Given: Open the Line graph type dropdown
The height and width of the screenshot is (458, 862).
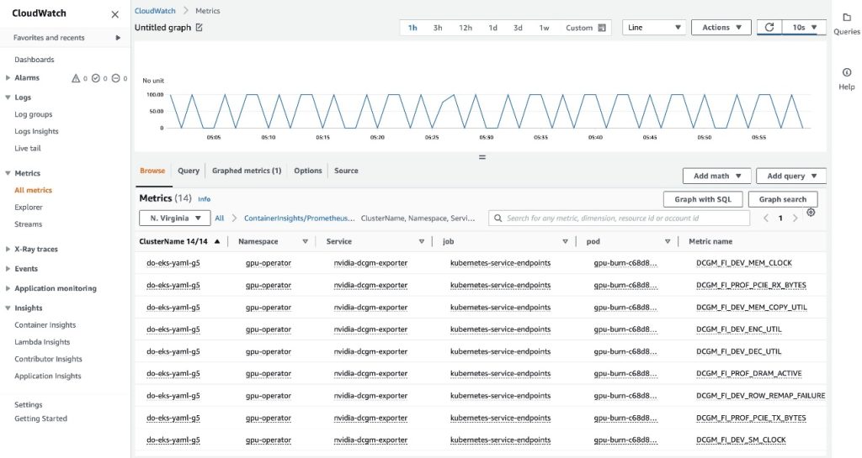Looking at the screenshot, I should tap(654, 28).
